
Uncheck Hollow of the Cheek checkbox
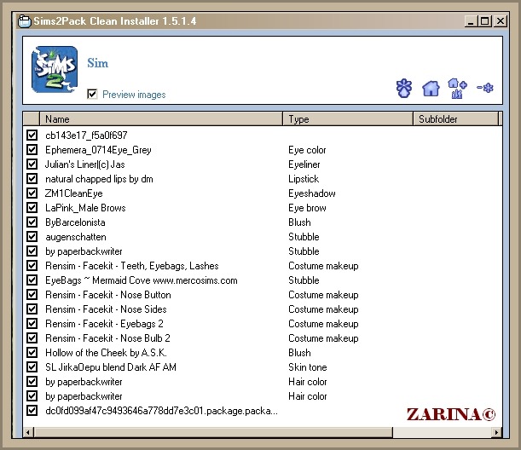click(x=32, y=352)
